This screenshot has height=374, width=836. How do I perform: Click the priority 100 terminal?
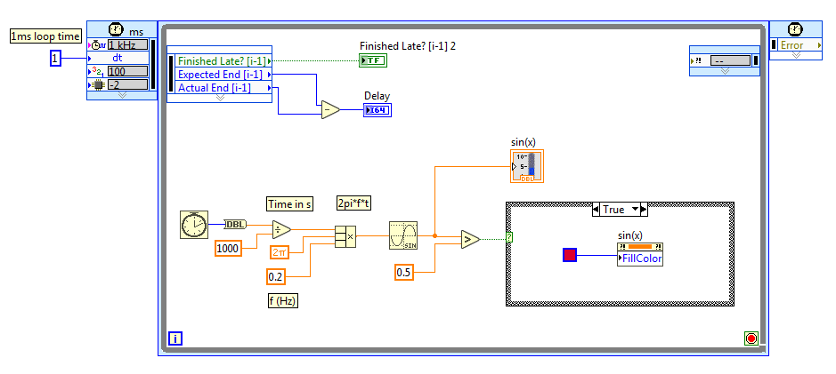pyautogui.click(x=127, y=71)
